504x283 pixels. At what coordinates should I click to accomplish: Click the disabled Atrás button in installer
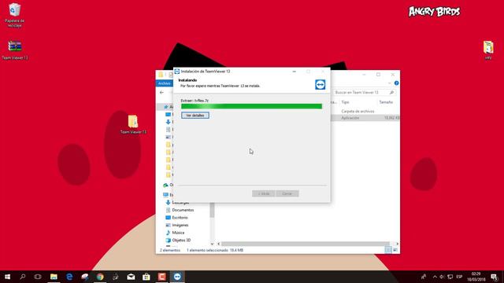[263, 193]
